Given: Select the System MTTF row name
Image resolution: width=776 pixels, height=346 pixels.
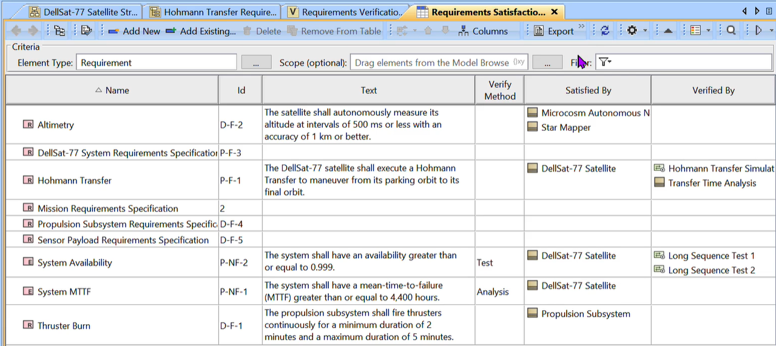Looking at the screenshot, I should [x=64, y=292].
